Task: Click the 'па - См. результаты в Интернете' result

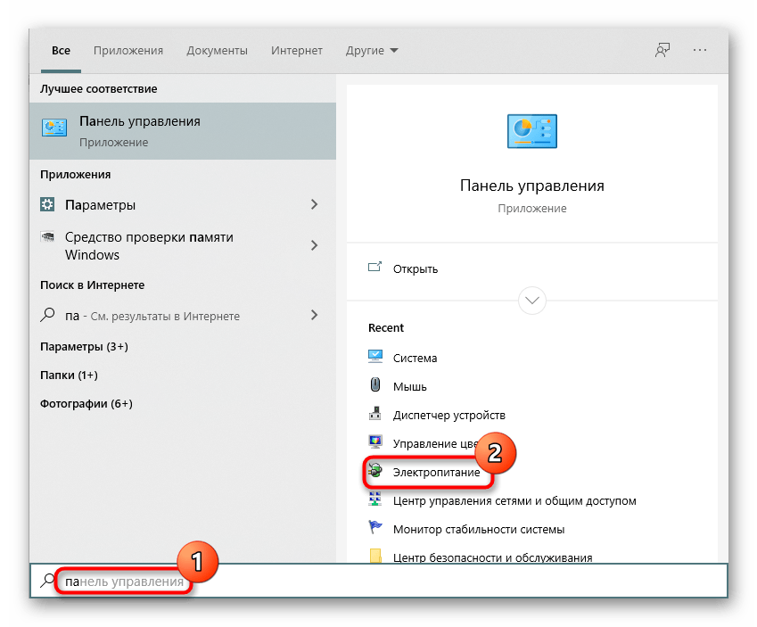Action: pyautogui.click(x=183, y=315)
